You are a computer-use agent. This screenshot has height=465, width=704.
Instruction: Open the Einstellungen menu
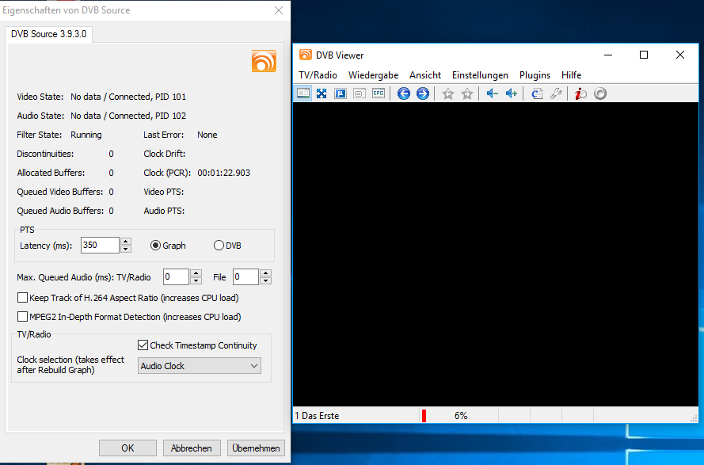tap(480, 75)
